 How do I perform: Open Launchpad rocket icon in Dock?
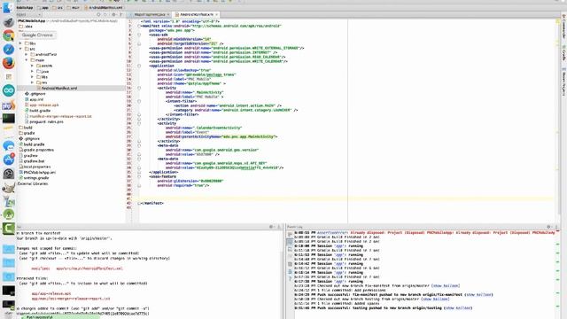[x=8, y=22]
